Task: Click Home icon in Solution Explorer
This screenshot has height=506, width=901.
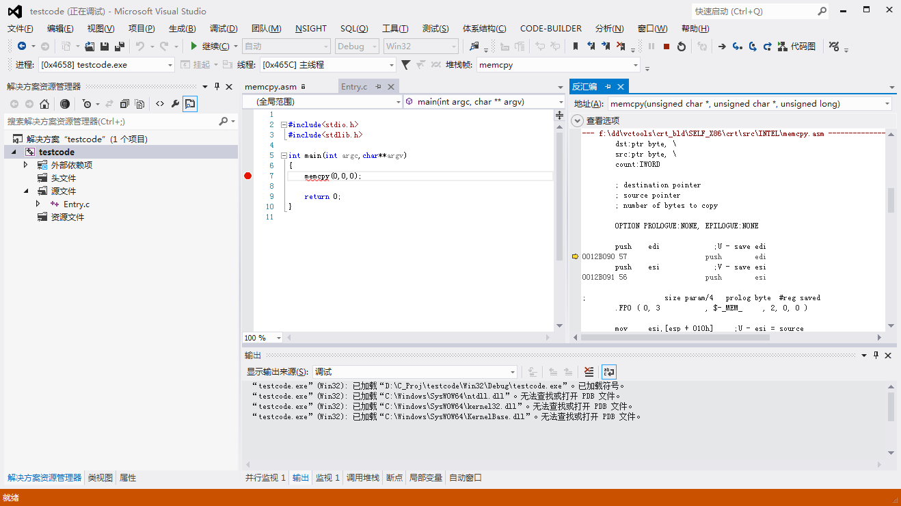Action: pyautogui.click(x=44, y=104)
